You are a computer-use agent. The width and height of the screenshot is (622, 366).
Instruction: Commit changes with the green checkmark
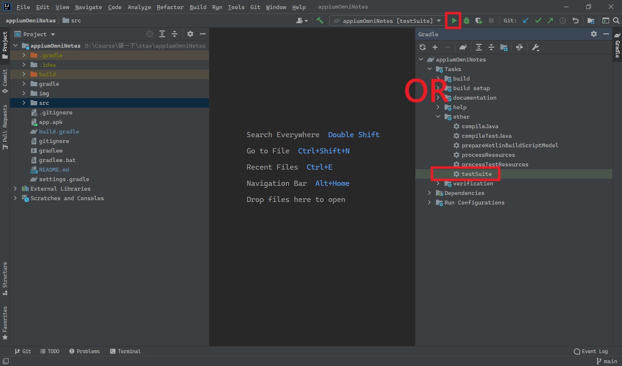click(x=538, y=20)
